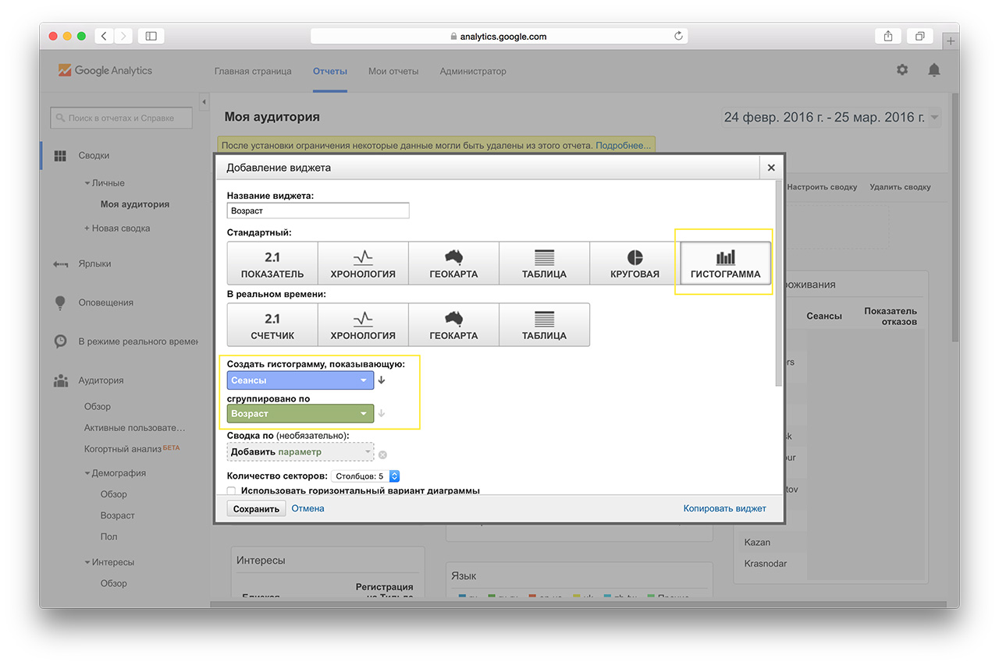The height and width of the screenshot is (665, 999).
Task: Select the real-time Счетчик widget type
Action: 272,325
